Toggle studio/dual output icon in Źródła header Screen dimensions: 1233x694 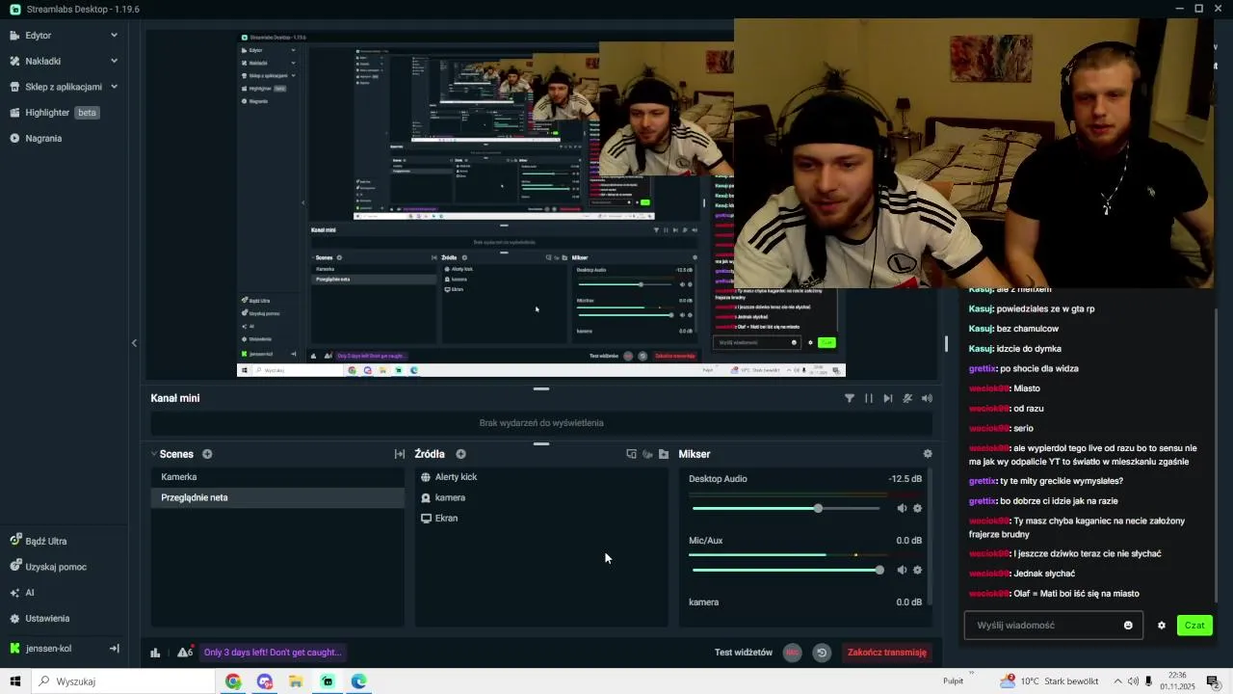click(632, 454)
